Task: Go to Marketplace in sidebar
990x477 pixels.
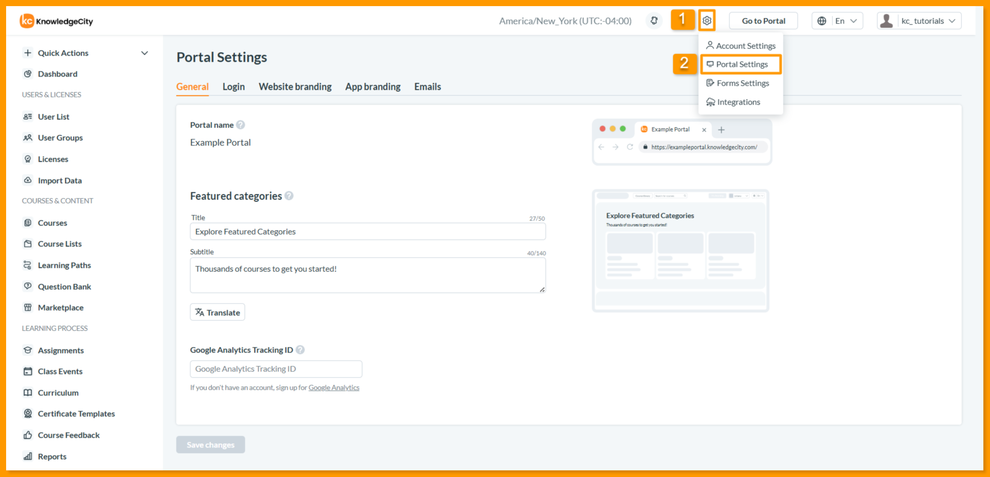Action: [x=60, y=308]
